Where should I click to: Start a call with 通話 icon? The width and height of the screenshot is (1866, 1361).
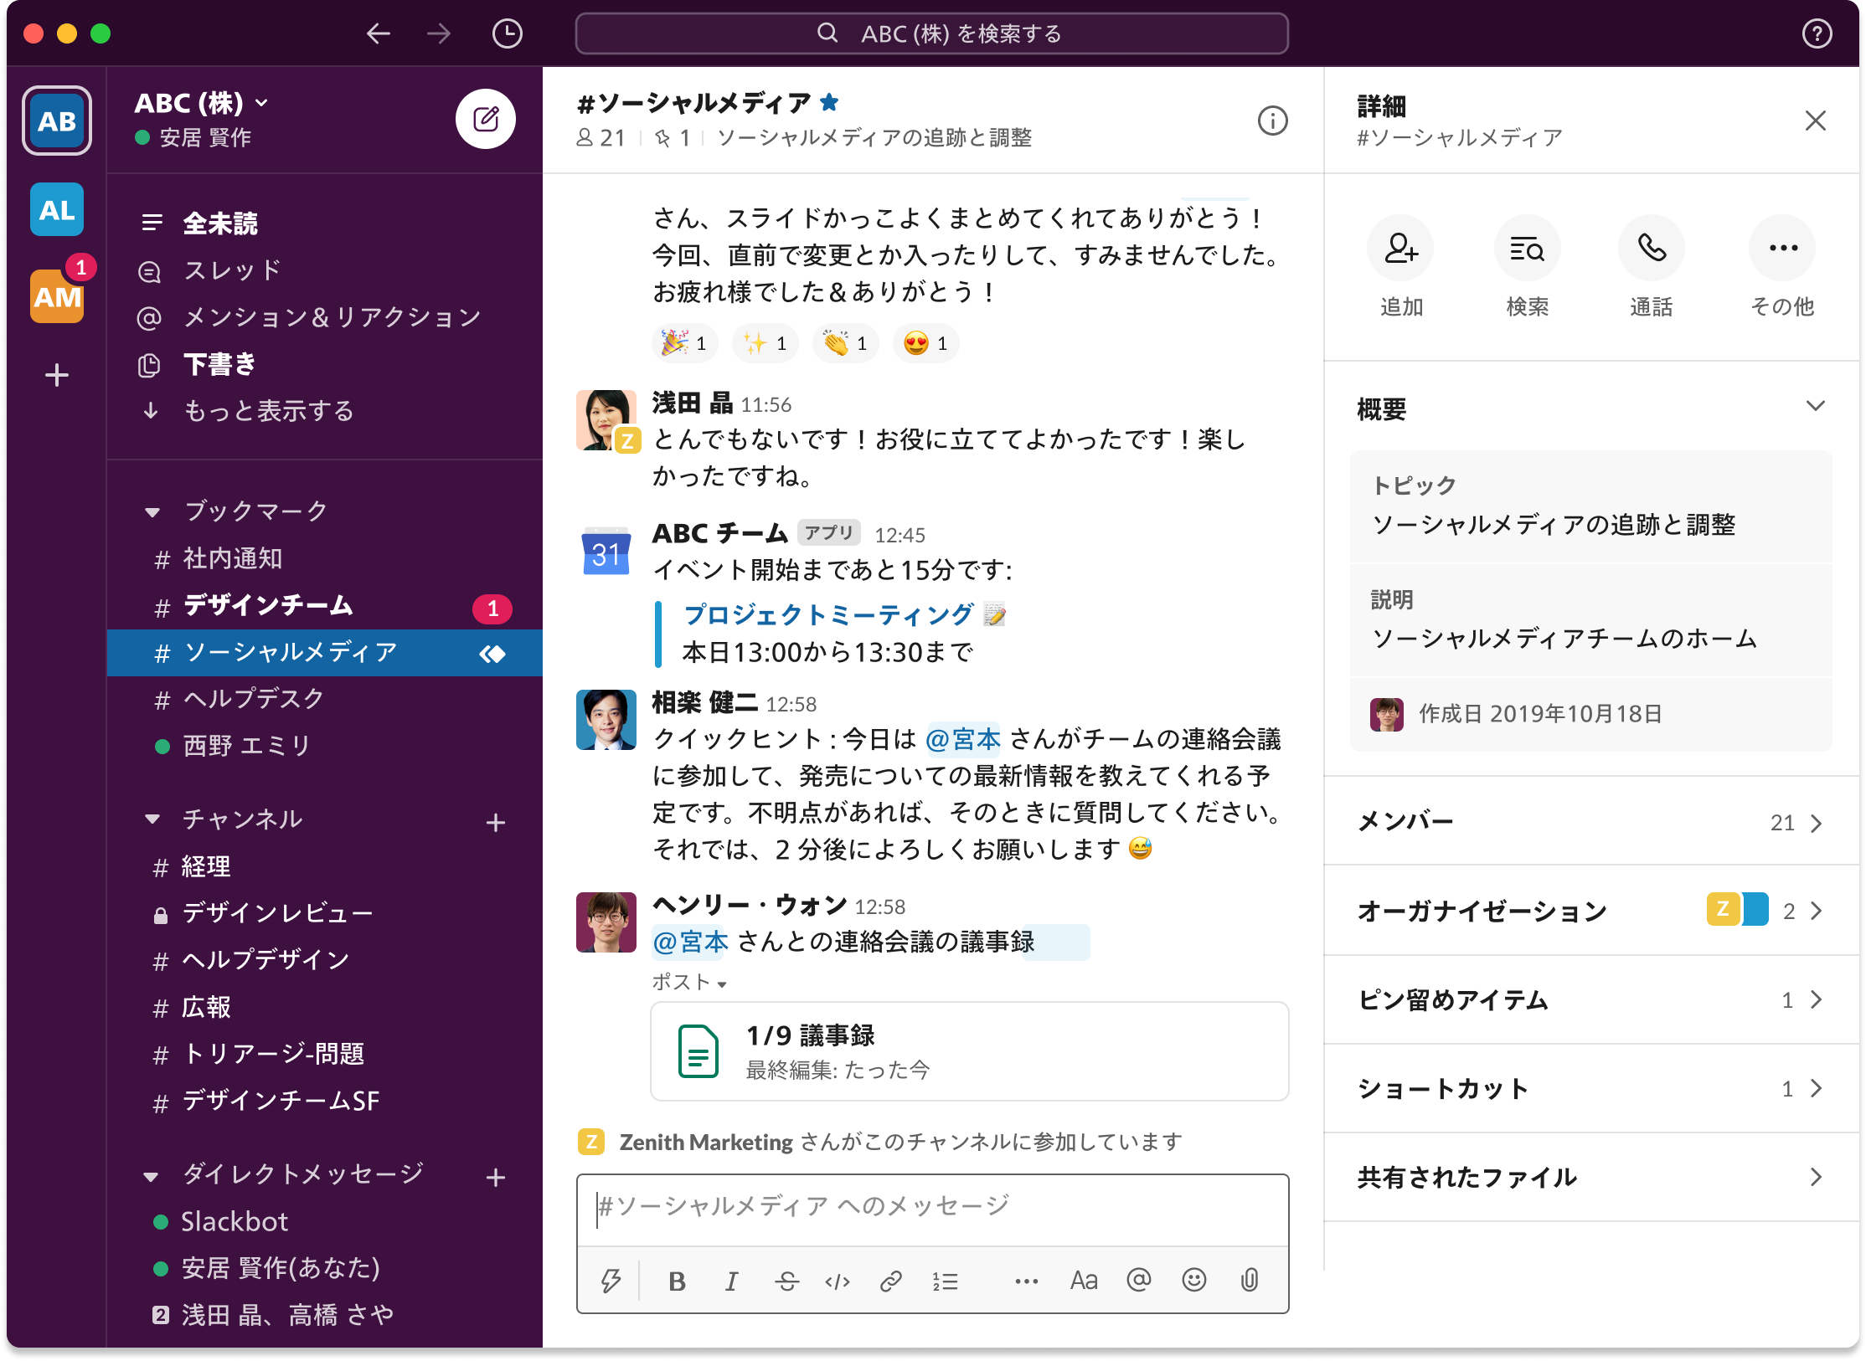pyautogui.click(x=1652, y=248)
